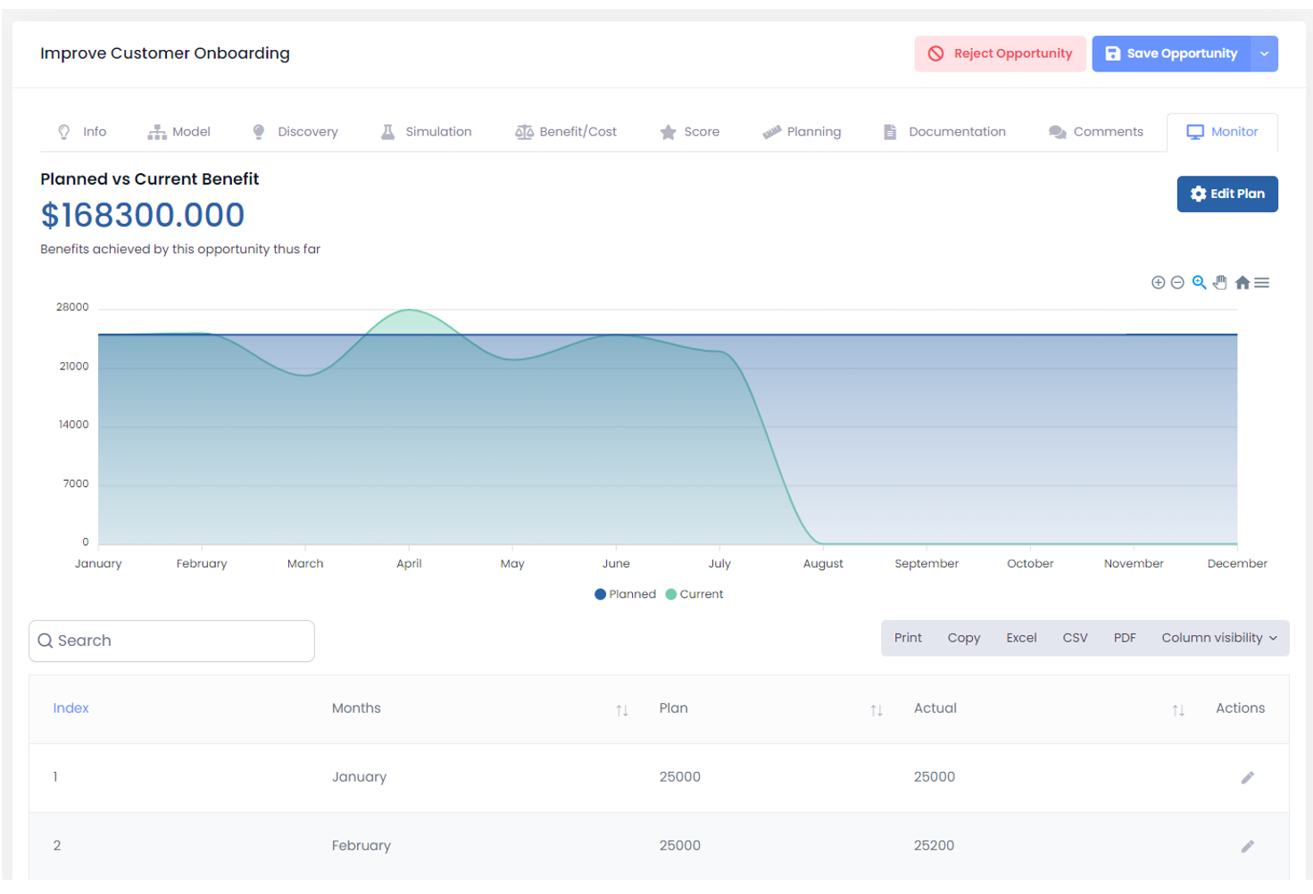Sort table by Months column

[622, 710]
